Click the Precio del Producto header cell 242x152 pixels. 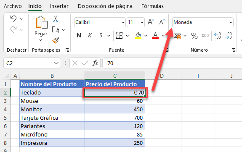pos(115,84)
